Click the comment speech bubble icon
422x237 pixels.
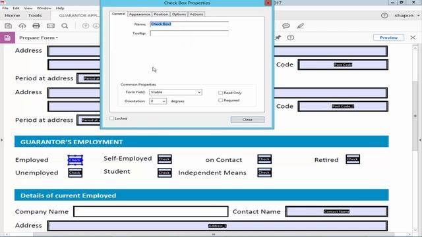pos(286,26)
